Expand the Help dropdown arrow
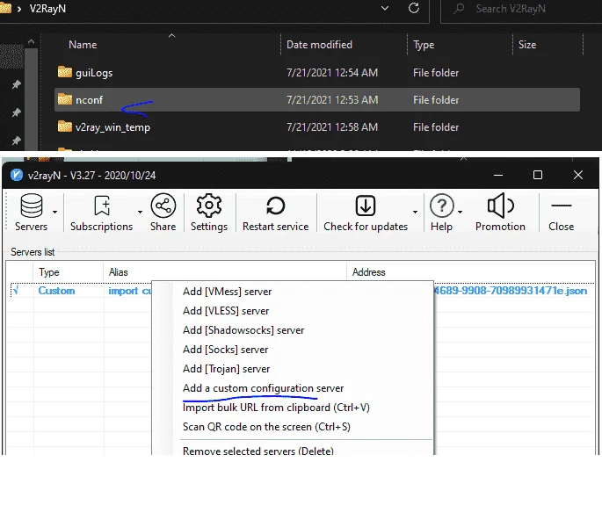 (460, 212)
